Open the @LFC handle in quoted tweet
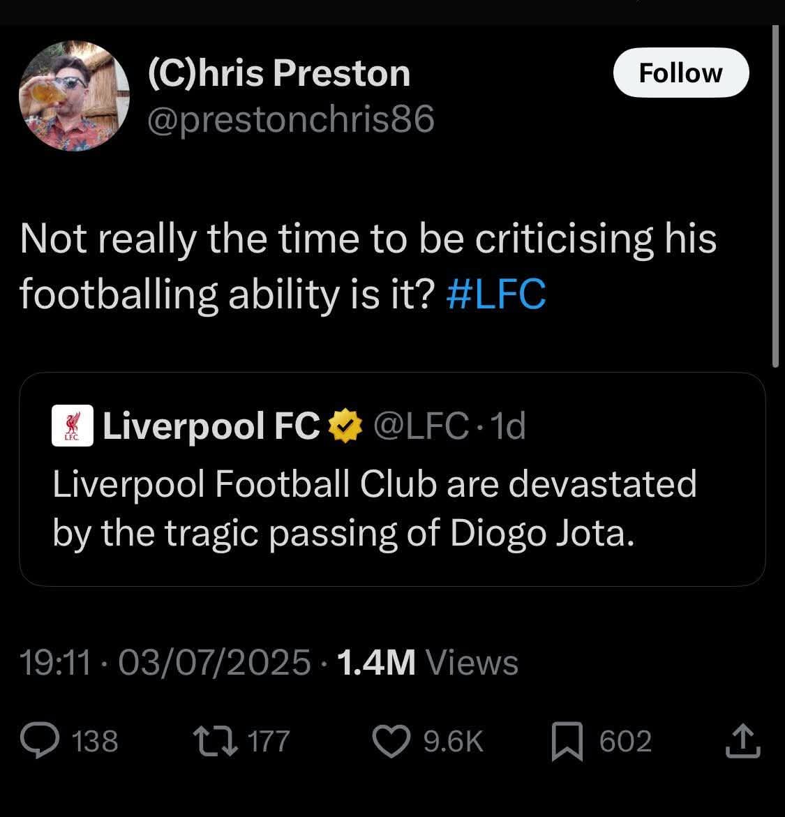Viewport: 785px width, 817px height. click(x=421, y=426)
